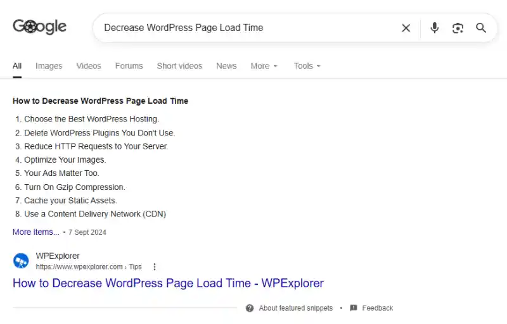
Task: Switch to the Videos tab
Action: click(x=89, y=66)
